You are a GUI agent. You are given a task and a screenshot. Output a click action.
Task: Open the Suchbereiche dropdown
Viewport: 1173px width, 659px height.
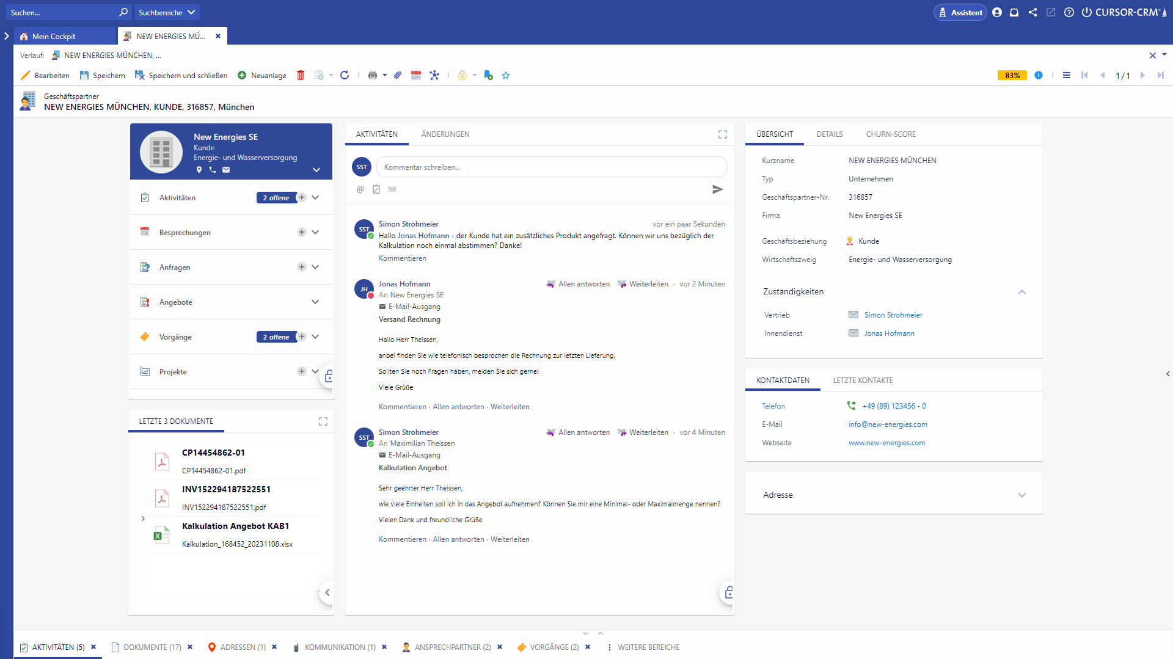point(167,12)
